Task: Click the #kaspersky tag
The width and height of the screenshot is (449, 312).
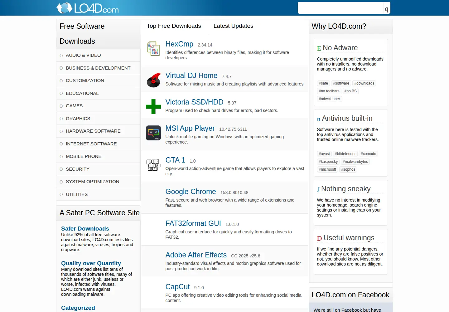Action: pyautogui.click(x=328, y=162)
